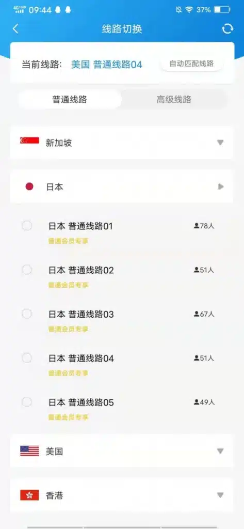
Task: Click current route link 美国 普通线路04
Action: click(106, 65)
